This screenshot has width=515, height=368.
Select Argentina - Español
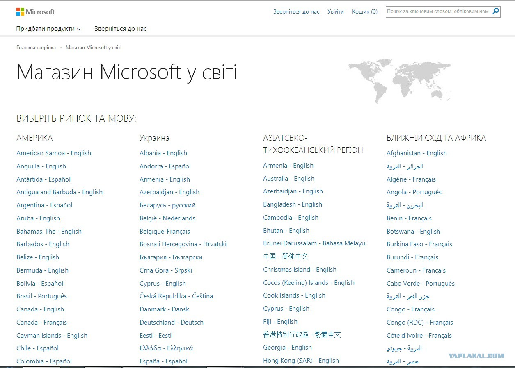coord(44,205)
